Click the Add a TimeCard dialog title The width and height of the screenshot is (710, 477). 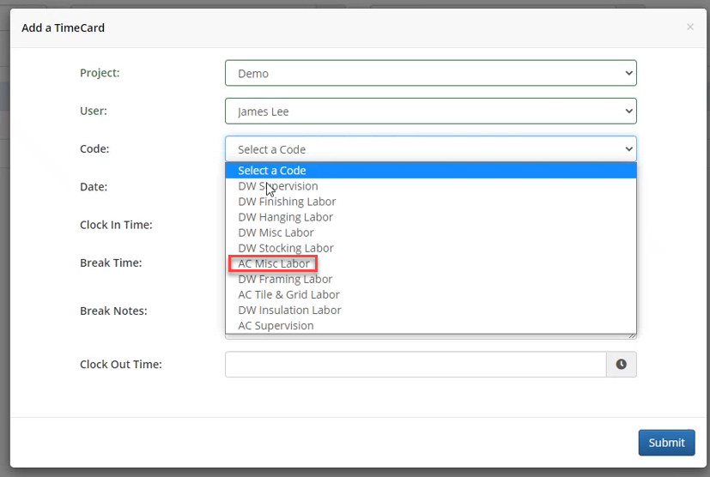[63, 27]
